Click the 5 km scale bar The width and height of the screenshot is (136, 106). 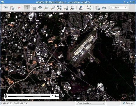pos(31,96)
